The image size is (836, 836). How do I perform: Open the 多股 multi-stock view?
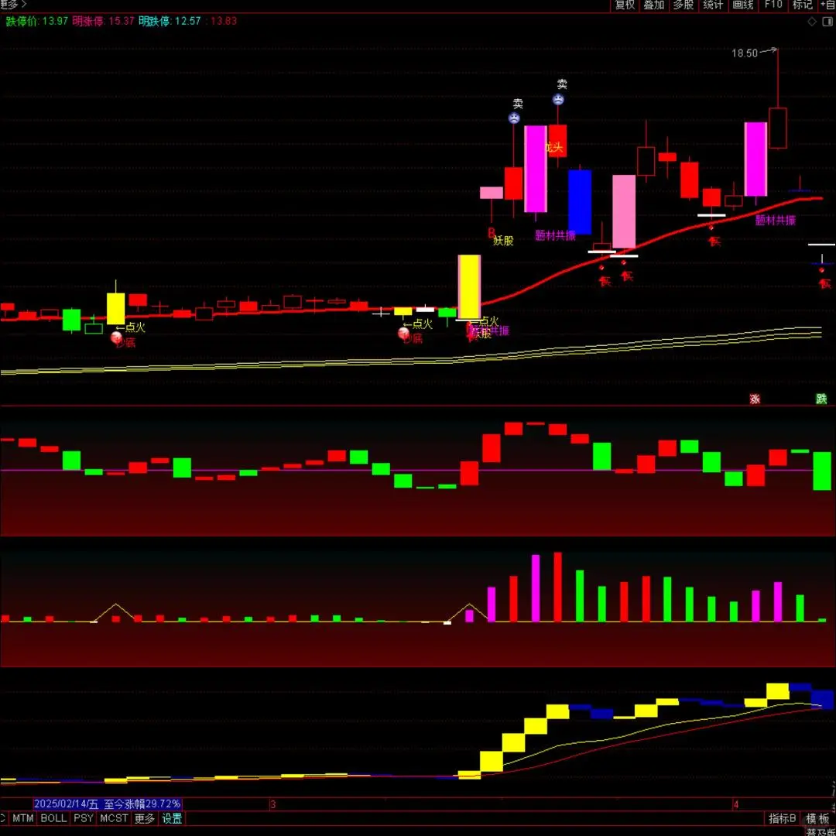click(x=683, y=5)
